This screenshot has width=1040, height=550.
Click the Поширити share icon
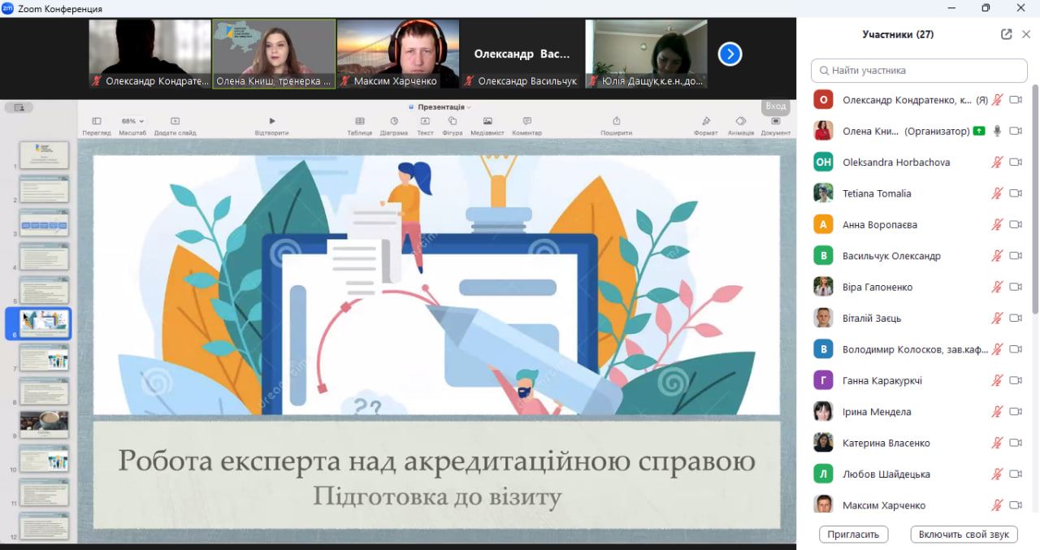pyautogui.click(x=616, y=121)
